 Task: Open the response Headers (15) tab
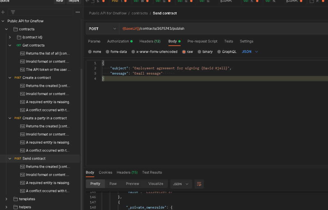point(127,172)
